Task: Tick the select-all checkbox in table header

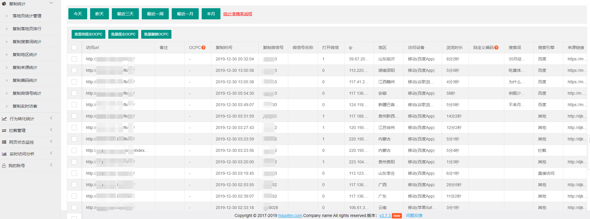Action: tap(74, 47)
